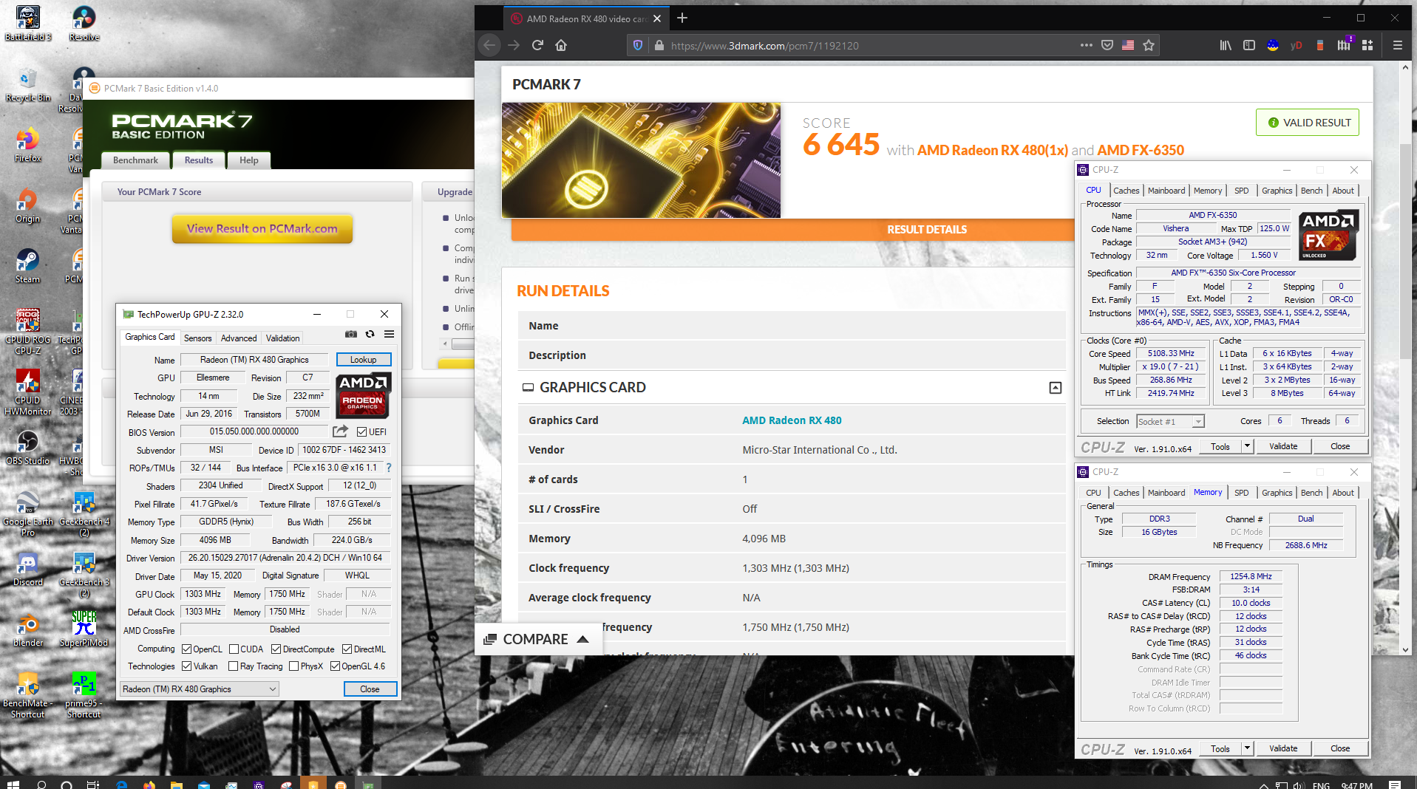This screenshot has width=1417, height=789.
Task: Open Tools dropdown arrow in lower CPU-Z
Action: coord(1247,748)
